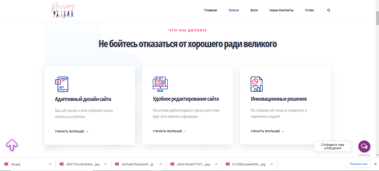Go to Главная menu item
Screen dimensions: 379x171
coord(210,10)
